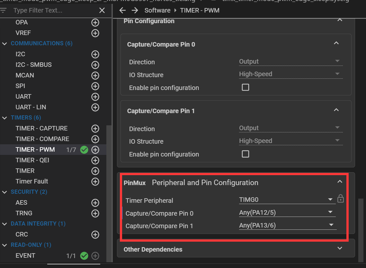
Task: Collapse the PinMux section
Action: click(340, 182)
